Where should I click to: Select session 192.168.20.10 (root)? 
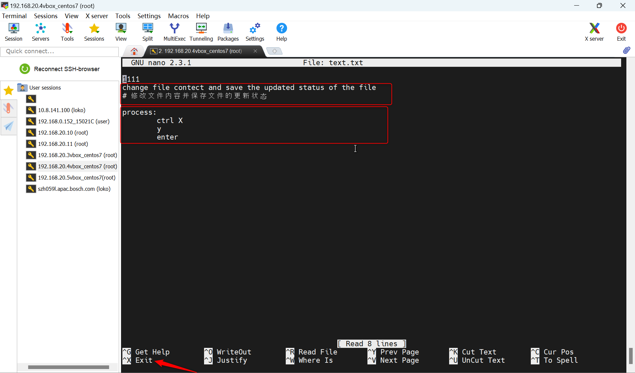tap(63, 133)
